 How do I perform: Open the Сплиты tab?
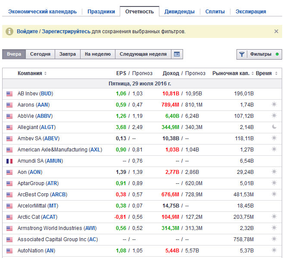(215, 12)
